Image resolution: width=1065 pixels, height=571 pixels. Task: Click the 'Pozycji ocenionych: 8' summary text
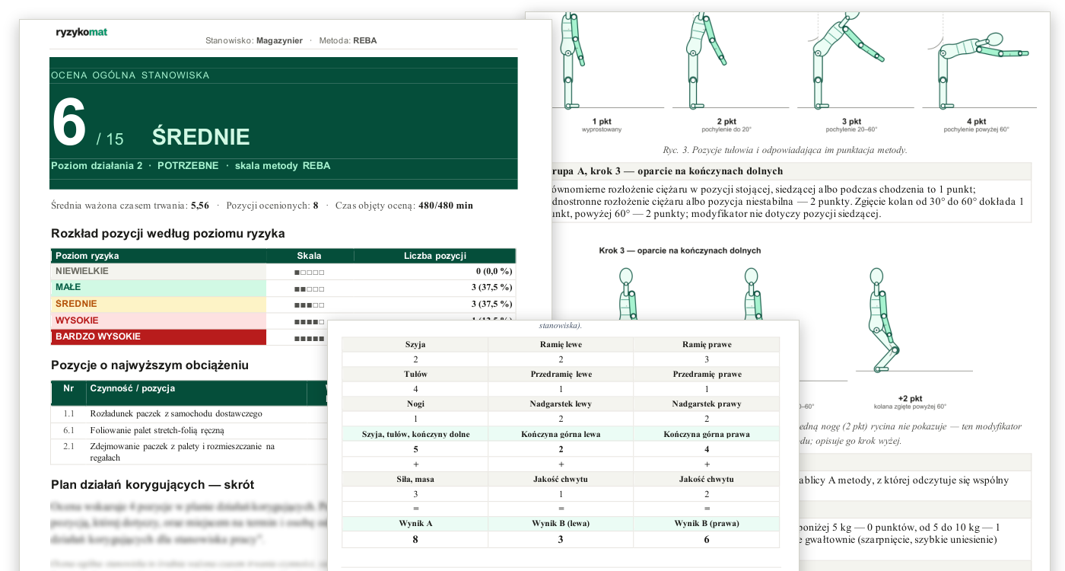[x=272, y=206]
